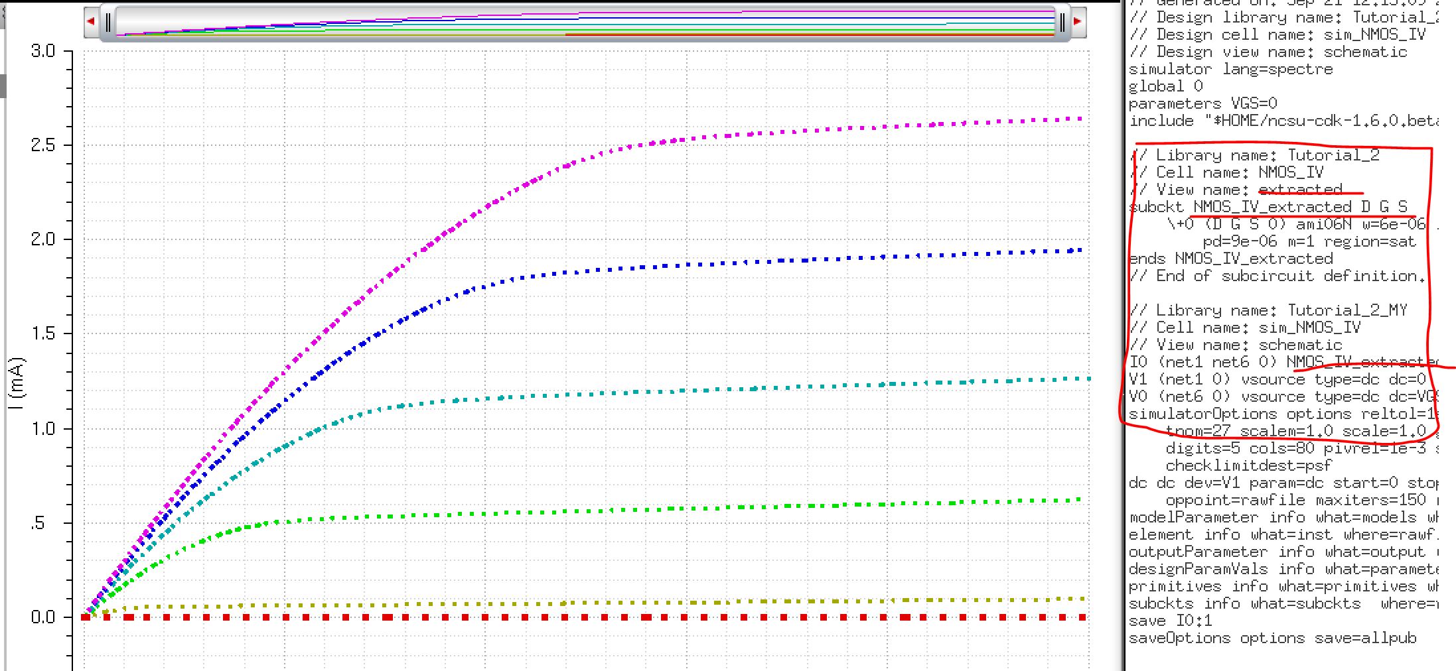
Task: Click the 'parameters VGS=0' netlist line
Action: pos(1202,104)
